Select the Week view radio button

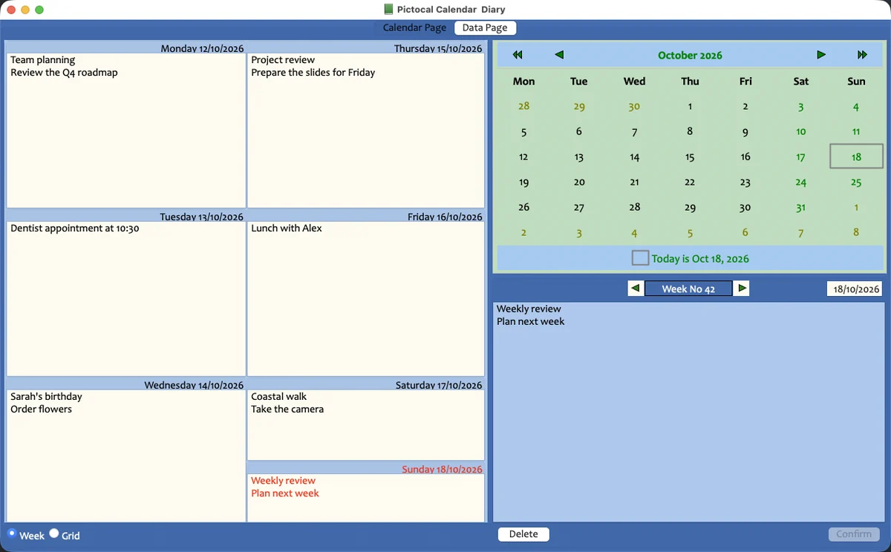pyautogui.click(x=12, y=533)
